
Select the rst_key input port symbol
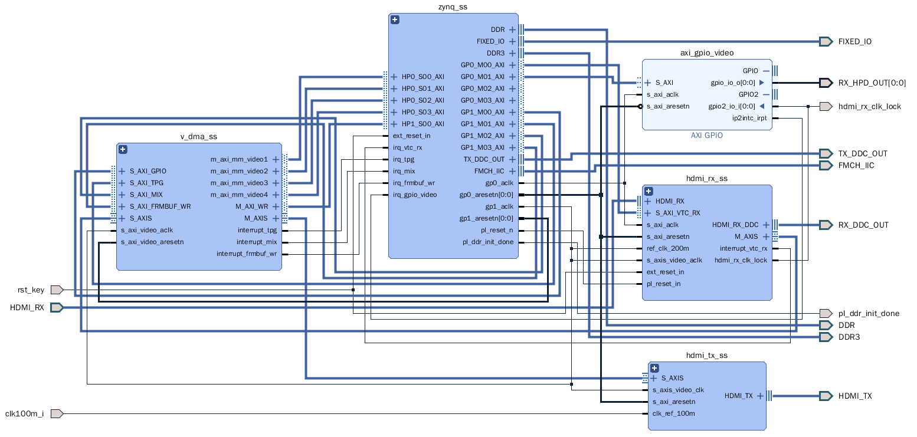pyautogui.click(x=57, y=290)
